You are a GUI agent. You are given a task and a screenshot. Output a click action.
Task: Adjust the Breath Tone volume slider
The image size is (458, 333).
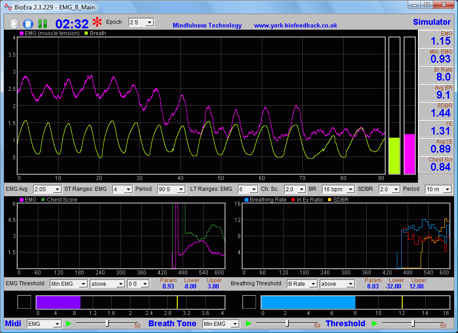pos(287,323)
